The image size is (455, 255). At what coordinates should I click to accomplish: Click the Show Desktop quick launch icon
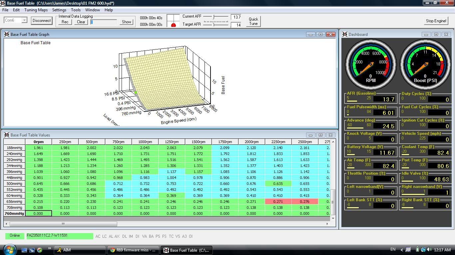point(24,250)
